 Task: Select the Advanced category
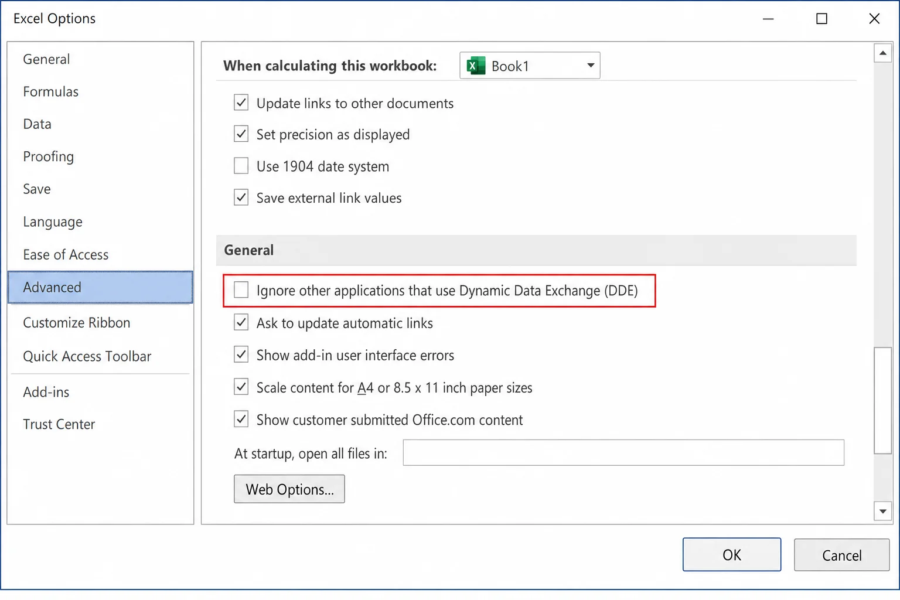[x=100, y=287]
